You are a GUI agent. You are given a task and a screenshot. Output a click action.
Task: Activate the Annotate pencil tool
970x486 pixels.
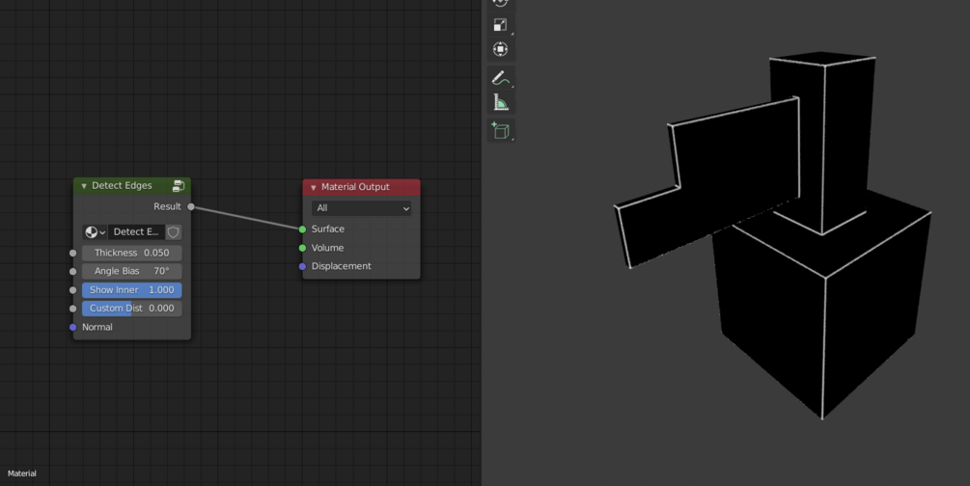tap(501, 78)
